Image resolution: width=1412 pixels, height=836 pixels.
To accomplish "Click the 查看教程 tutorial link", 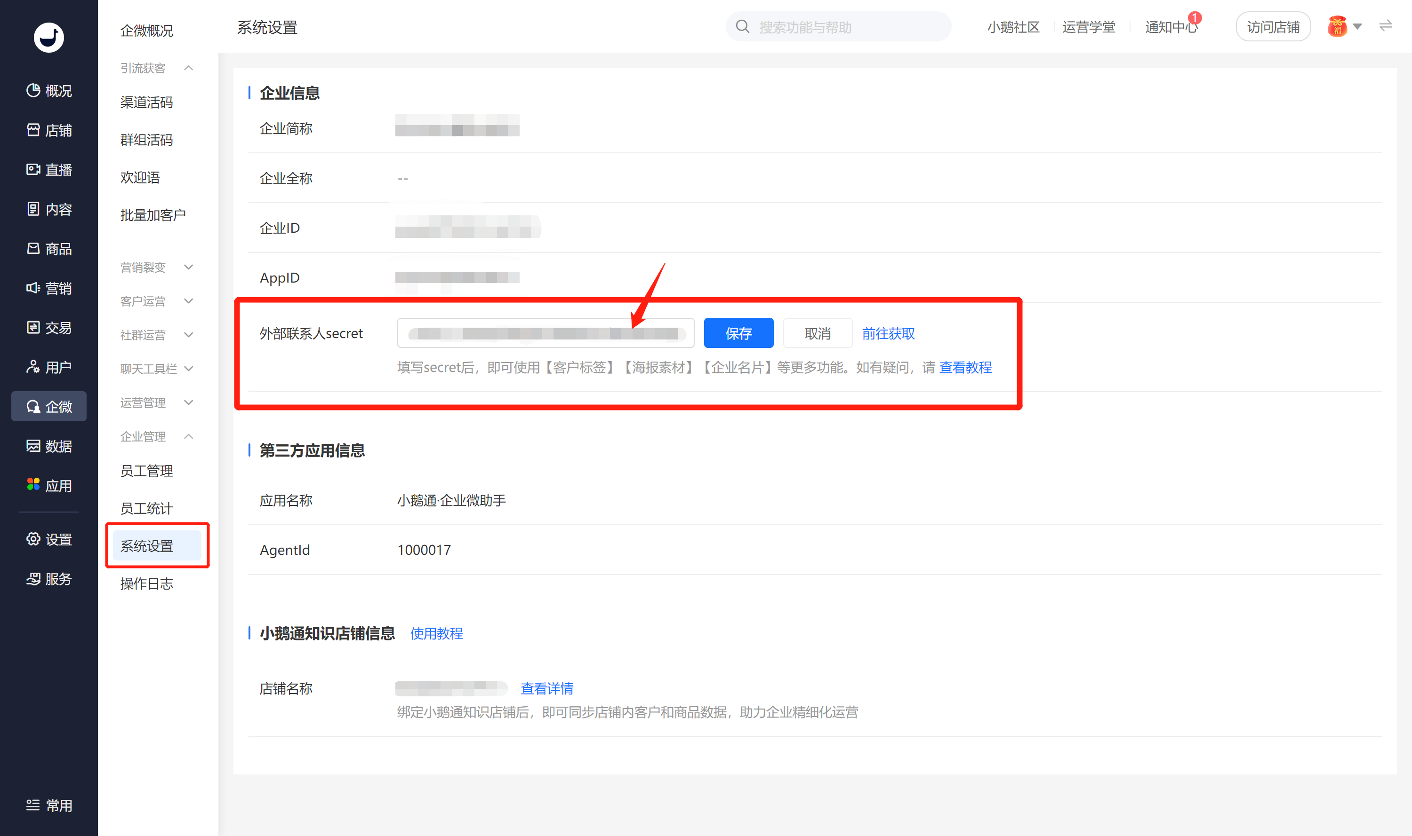I will tap(965, 367).
